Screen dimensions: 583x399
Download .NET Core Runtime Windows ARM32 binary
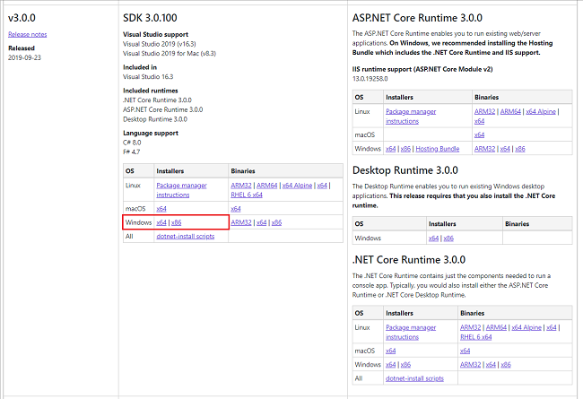471,365
